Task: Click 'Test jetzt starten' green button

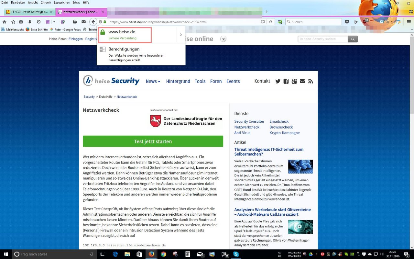Action: click(153, 141)
